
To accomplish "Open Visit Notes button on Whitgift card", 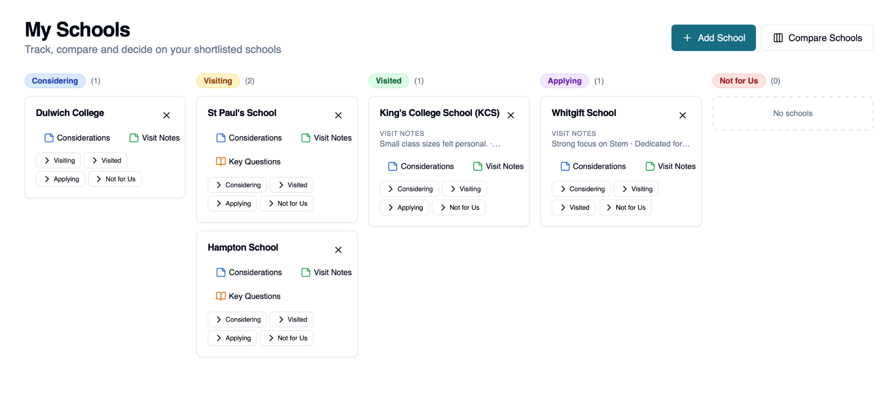I will point(671,166).
